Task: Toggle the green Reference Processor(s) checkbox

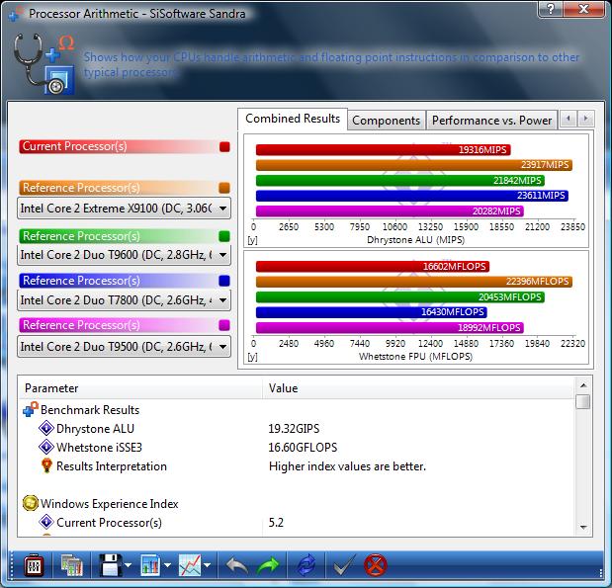Action: click(x=224, y=236)
